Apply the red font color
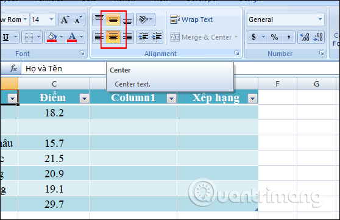The width and height of the screenshot is (340, 220). [72, 37]
